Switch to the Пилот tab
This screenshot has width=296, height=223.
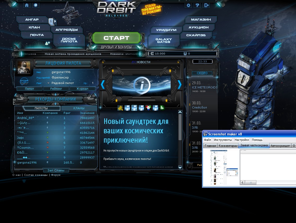coord(29,89)
